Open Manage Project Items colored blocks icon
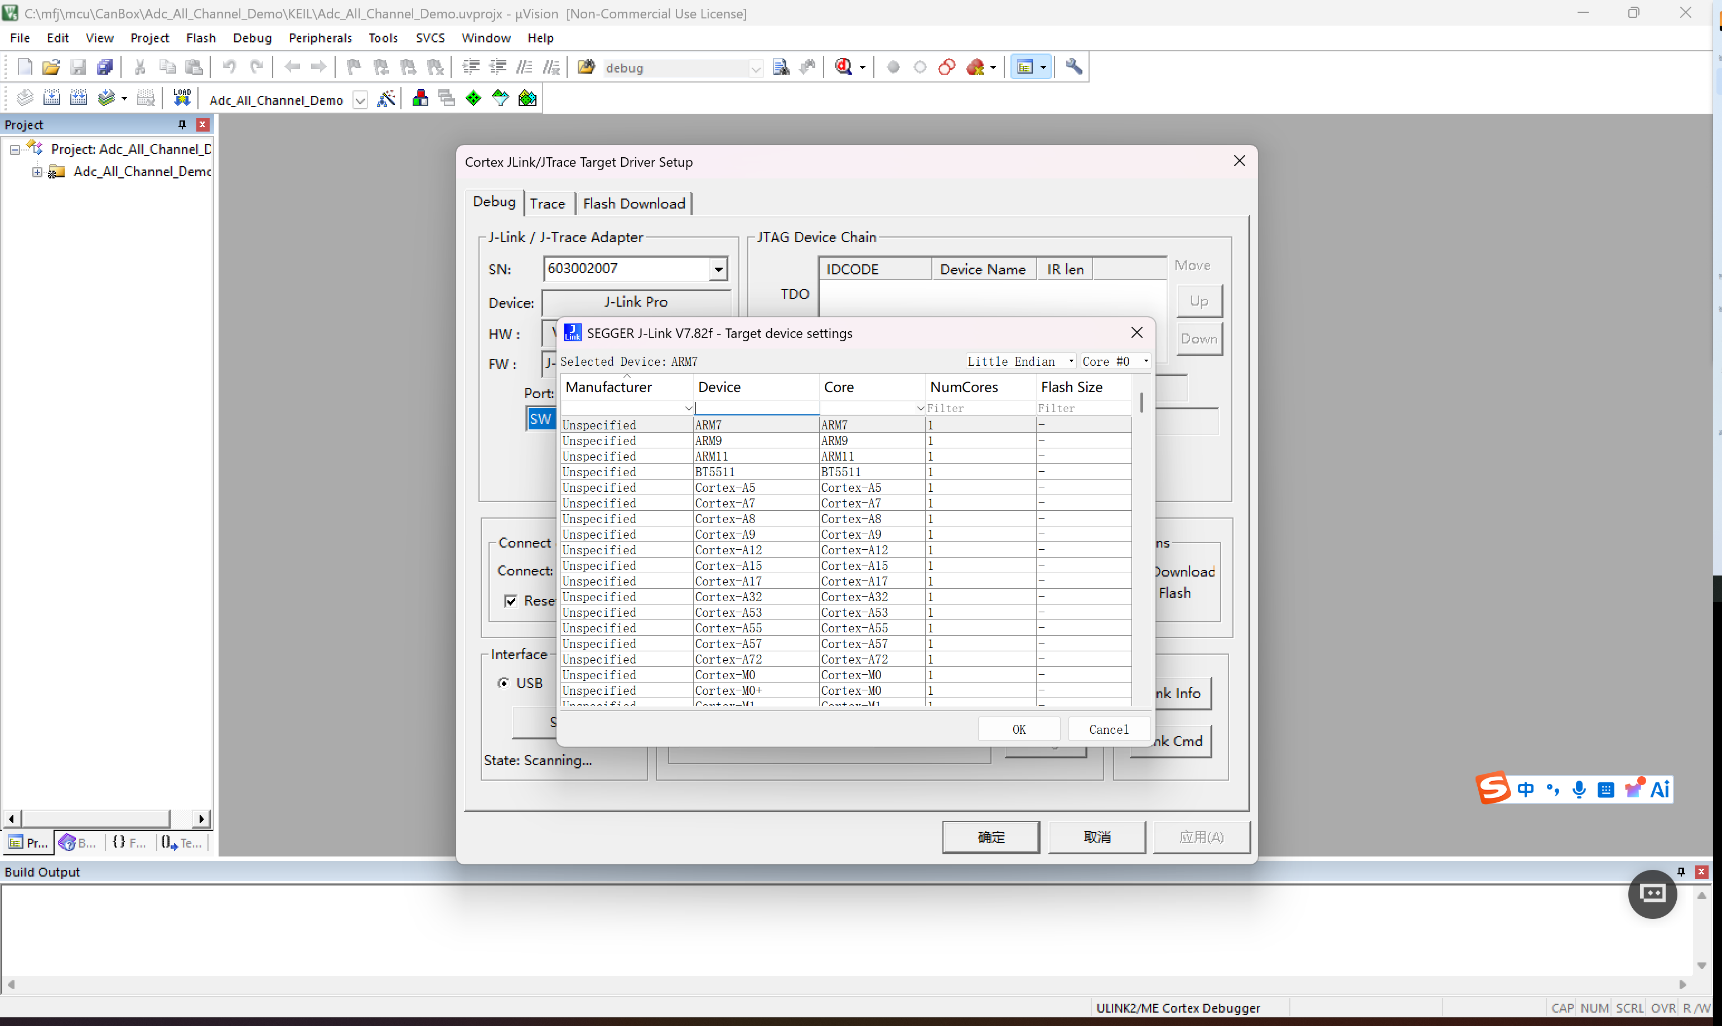 [x=420, y=98]
